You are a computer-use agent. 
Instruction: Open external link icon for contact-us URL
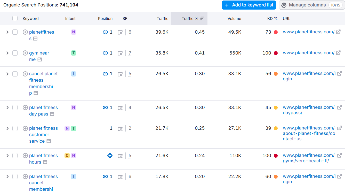click(x=340, y=128)
